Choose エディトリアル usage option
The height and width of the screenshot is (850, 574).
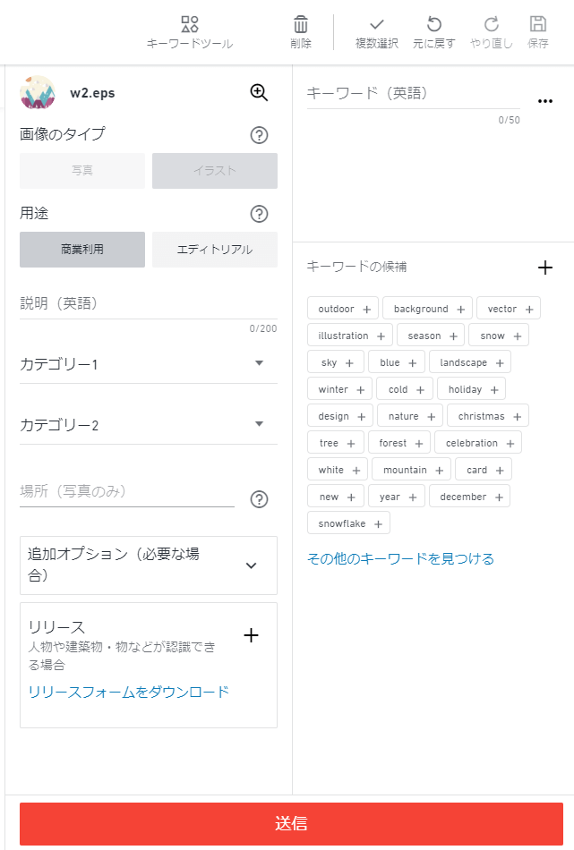coord(214,250)
